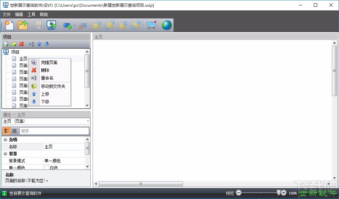Click the 搜索 property search field
The height and width of the screenshot is (199, 339).
click(x=54, y=131)
